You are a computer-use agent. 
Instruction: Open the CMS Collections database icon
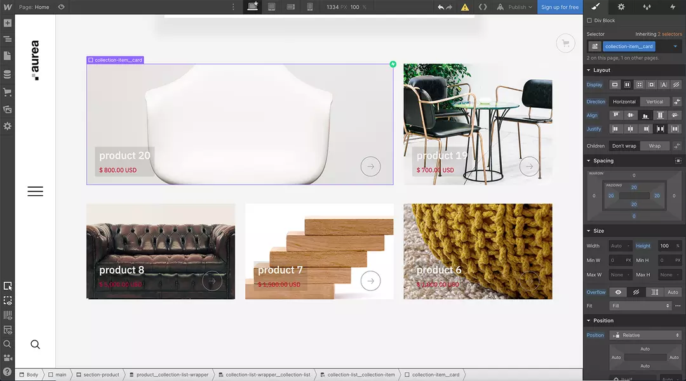point(8,74)
